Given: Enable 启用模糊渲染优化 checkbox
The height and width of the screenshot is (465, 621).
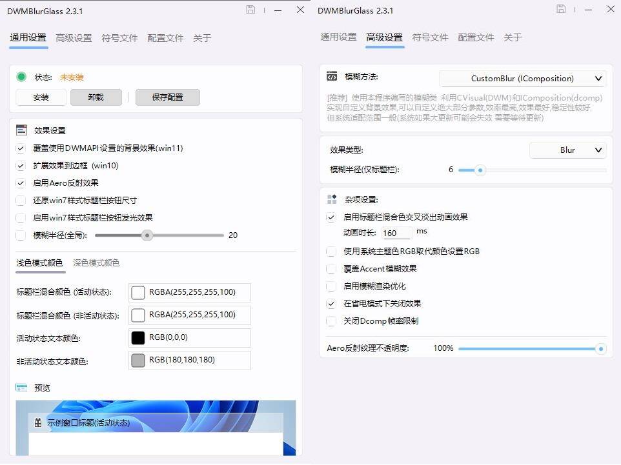Looking at the screenshot, I should pos(331,286).
